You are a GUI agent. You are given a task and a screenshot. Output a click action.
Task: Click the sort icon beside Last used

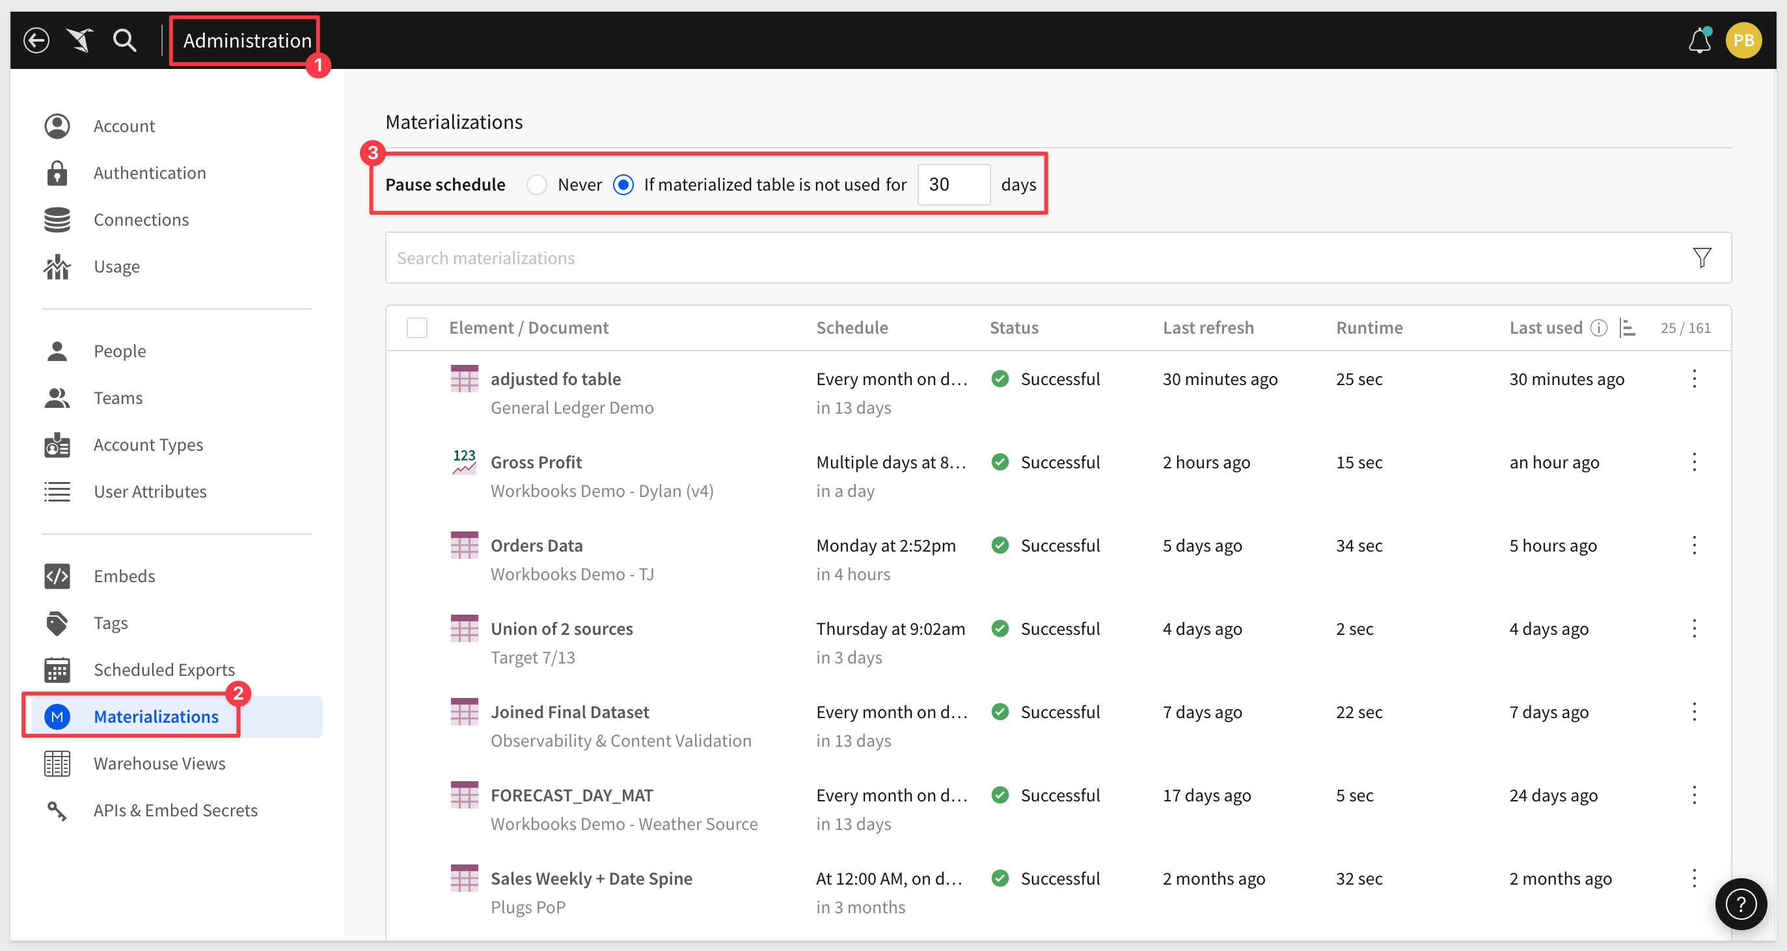coord(1627,328)
